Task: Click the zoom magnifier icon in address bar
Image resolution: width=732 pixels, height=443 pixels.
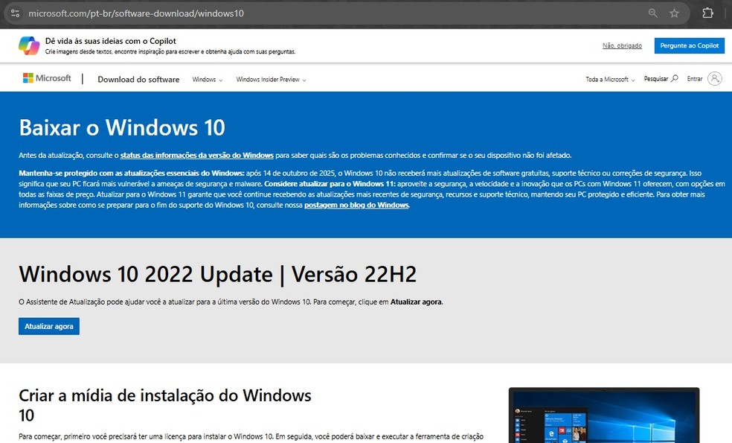Action: pos(652,13)
